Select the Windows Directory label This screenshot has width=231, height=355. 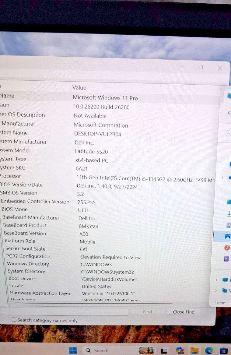pos(28,264)
